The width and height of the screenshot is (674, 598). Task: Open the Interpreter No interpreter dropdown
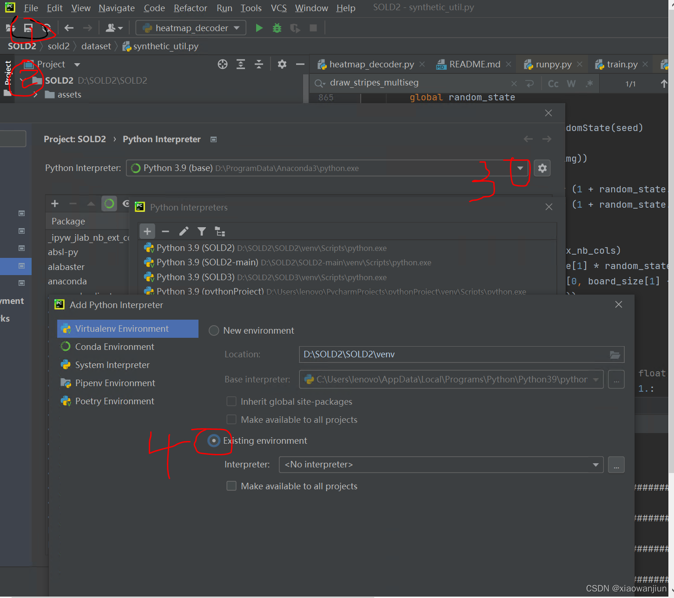(595, 465)
